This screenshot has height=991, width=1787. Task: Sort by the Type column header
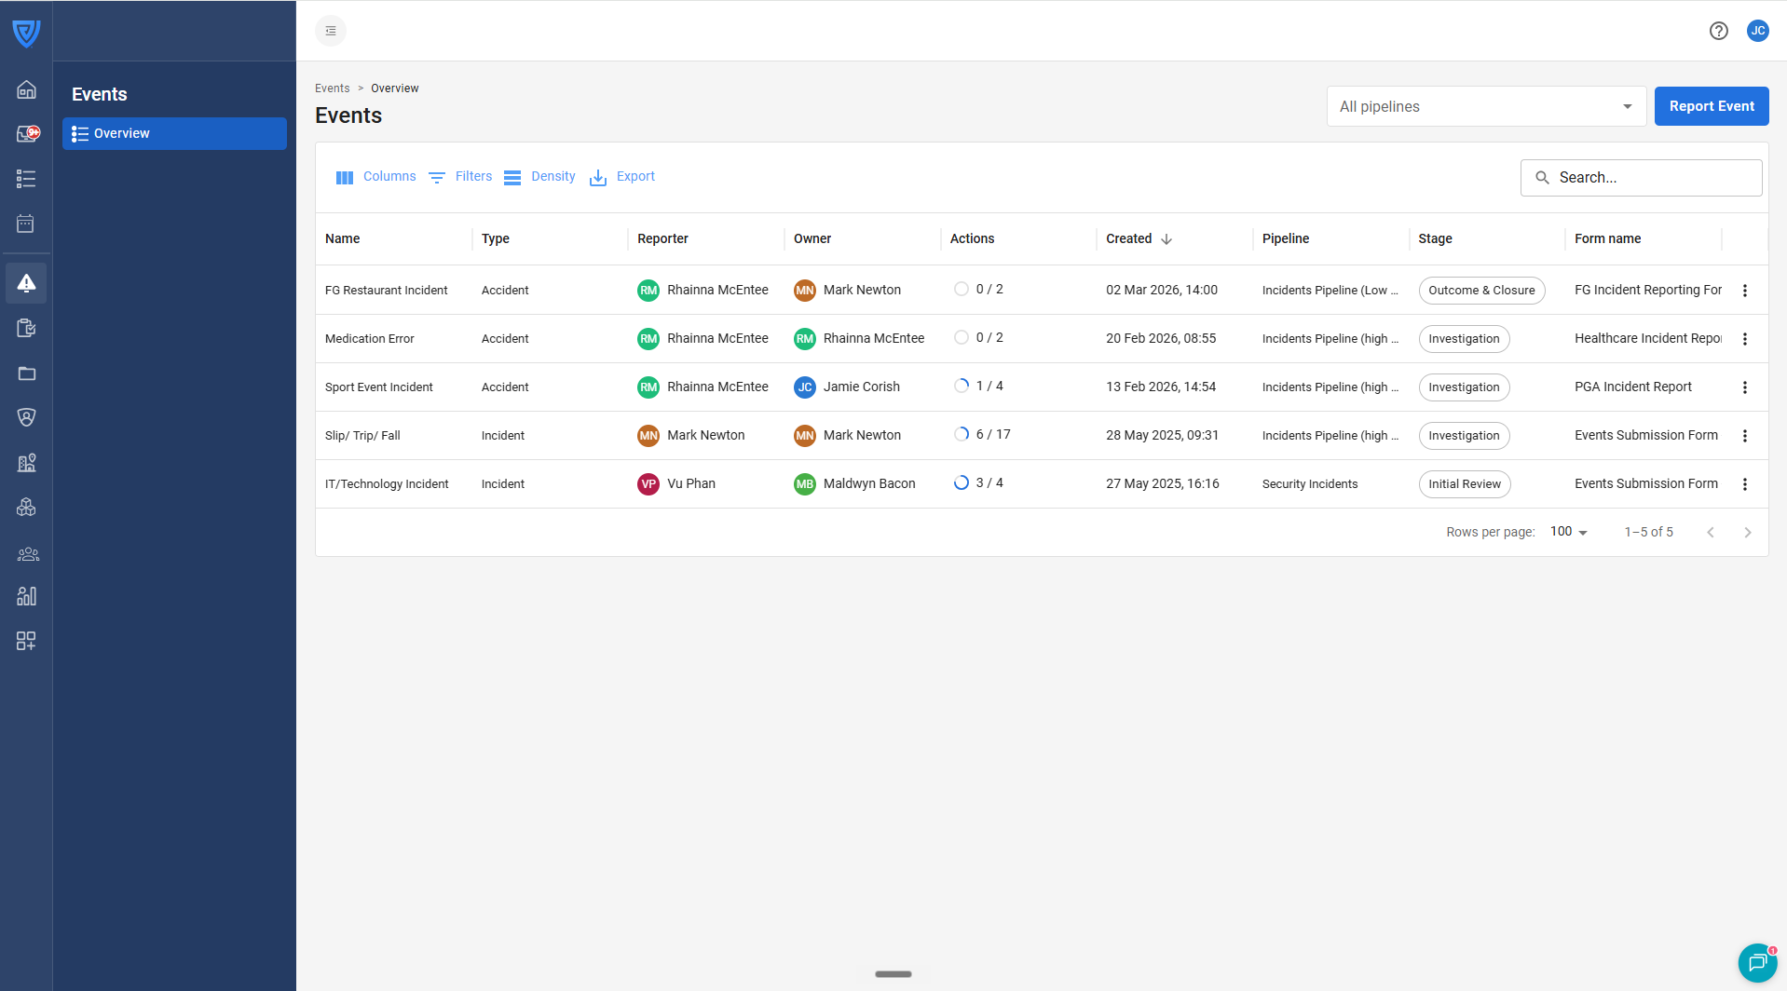[x=496, y=239]
